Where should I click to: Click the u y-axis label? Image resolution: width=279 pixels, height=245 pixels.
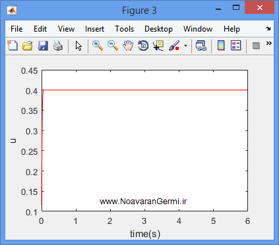pos(13,141)
